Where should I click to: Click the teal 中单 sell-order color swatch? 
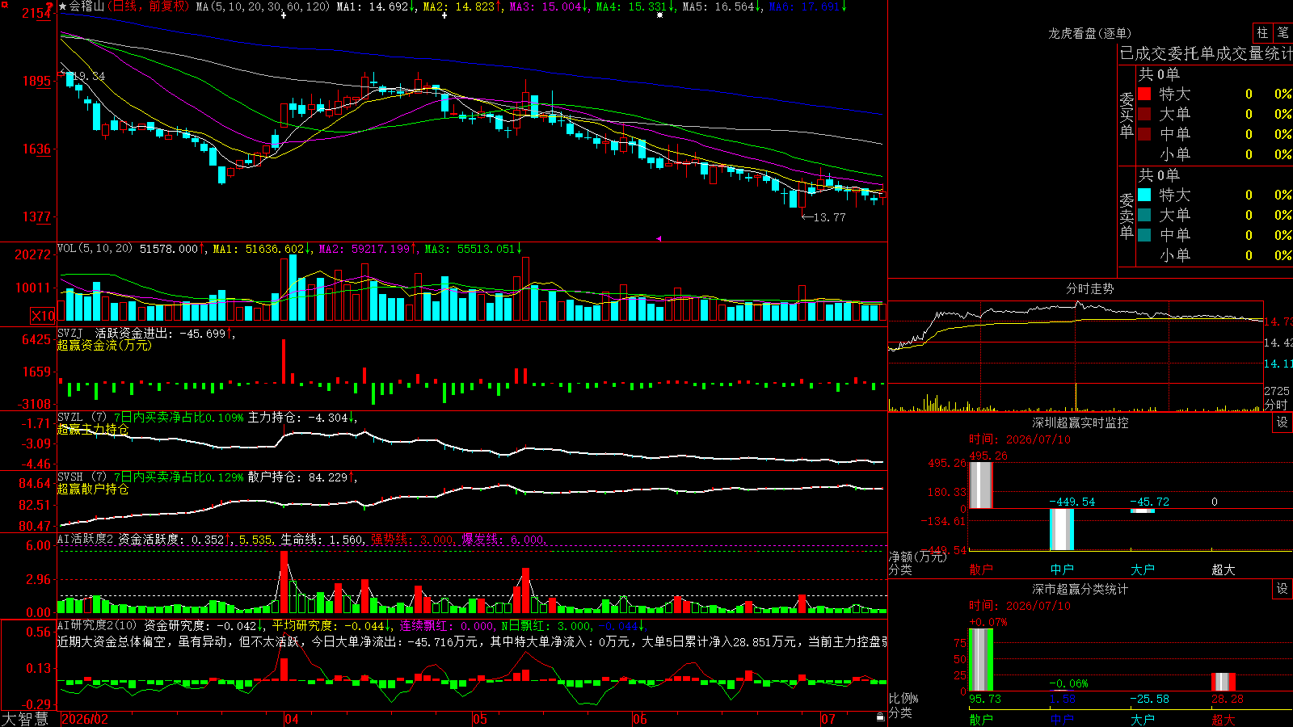1144,235
